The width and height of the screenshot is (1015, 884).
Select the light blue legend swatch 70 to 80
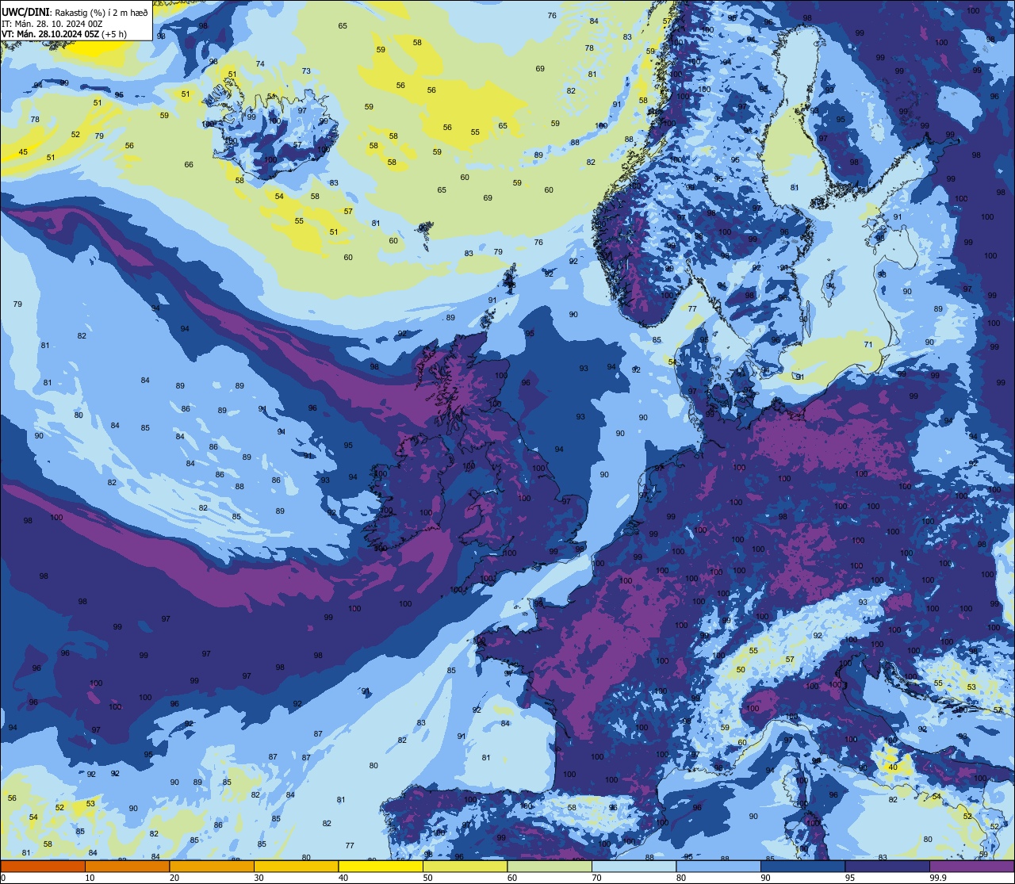pyautogui.click(x=634, y=866)
